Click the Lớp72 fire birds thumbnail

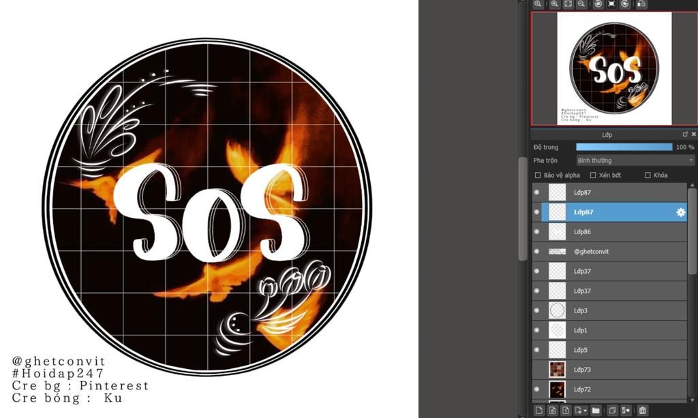(x=557, y=389)
